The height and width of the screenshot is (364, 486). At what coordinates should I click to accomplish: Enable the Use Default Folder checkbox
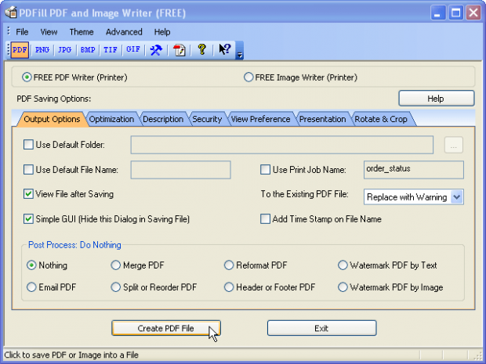[x=29, y=145]
